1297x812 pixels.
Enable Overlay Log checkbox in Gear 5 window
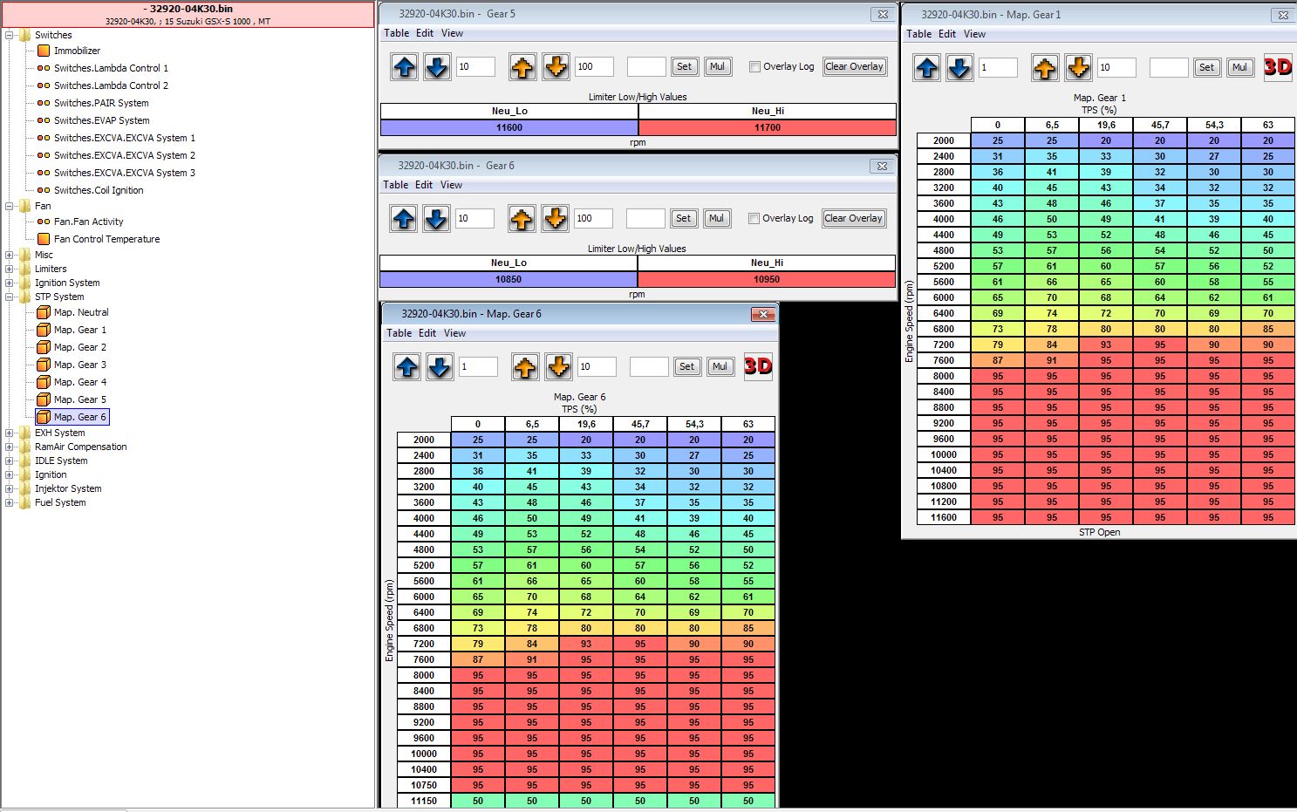click(x=755, y=67)
